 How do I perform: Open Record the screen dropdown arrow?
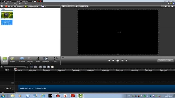coord(23,6)
